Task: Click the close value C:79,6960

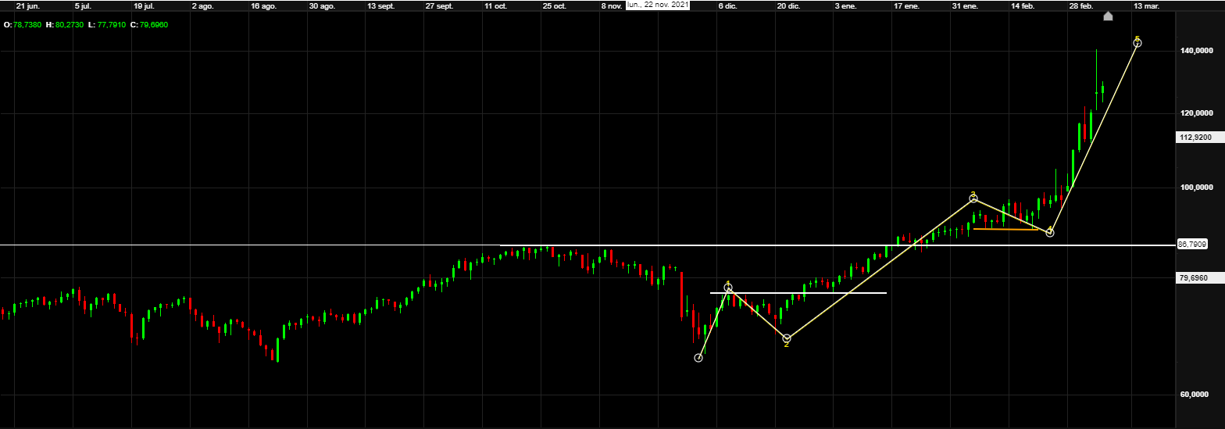Action: pyautogui.click(x=149, y=25)
